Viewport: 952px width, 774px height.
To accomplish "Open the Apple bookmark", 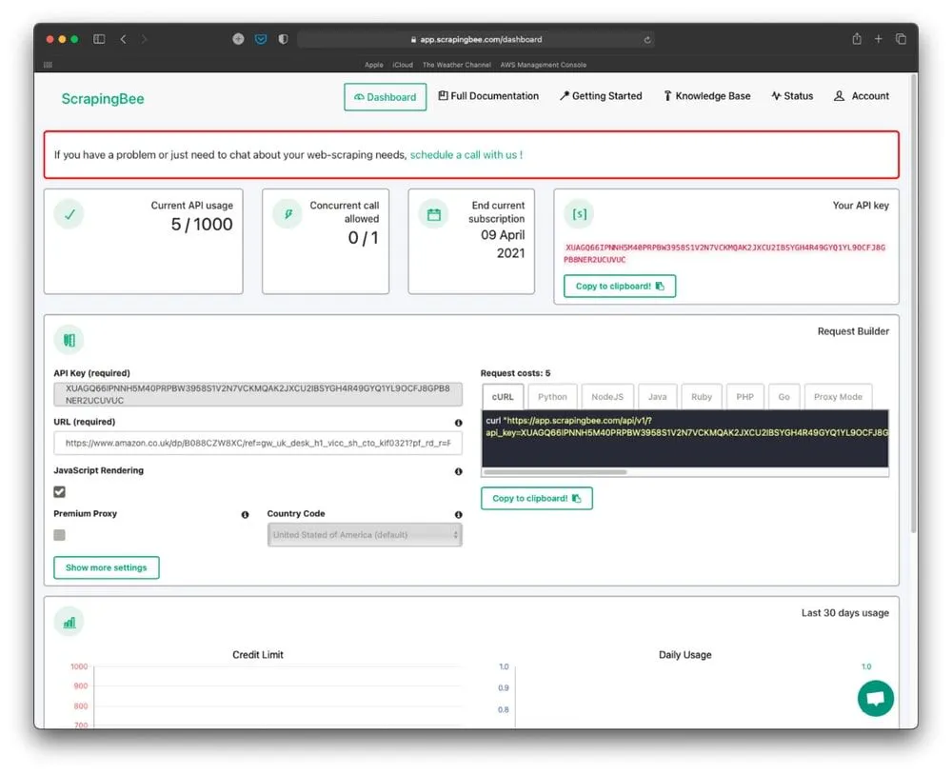I will pyautogui.click(x=373, y=65).
